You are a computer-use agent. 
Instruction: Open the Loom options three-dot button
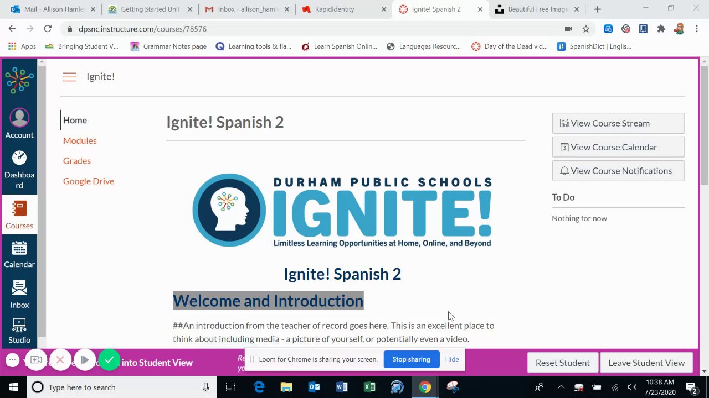point(12,360)
